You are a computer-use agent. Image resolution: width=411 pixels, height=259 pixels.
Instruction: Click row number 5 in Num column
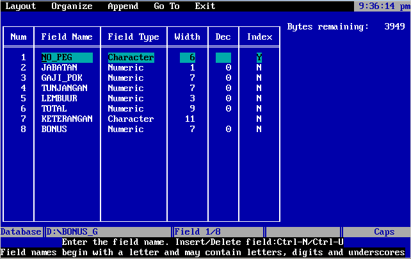click(23, 98)
